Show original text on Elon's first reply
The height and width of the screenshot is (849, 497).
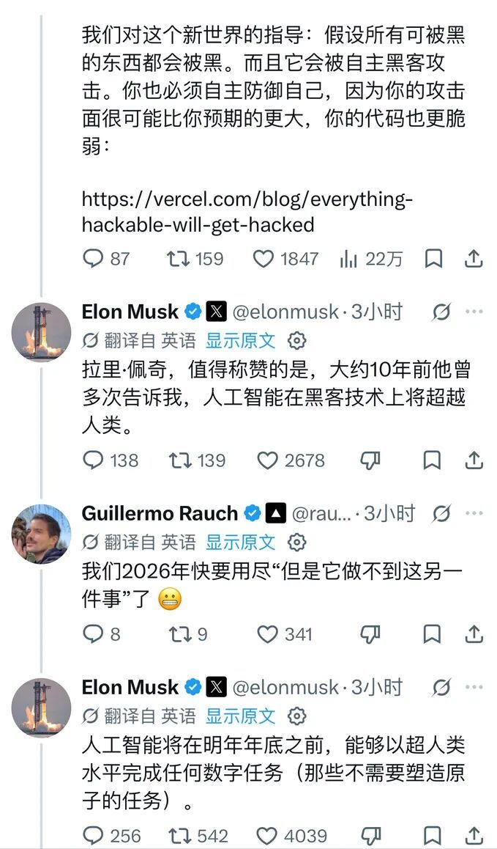(240, 341)
